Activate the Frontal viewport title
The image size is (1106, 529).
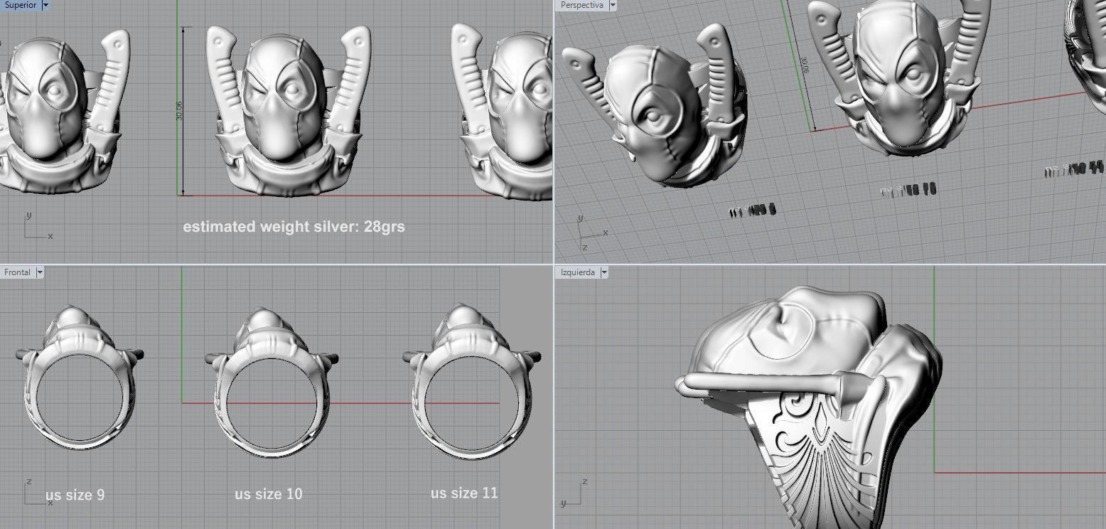pos(18,272)
